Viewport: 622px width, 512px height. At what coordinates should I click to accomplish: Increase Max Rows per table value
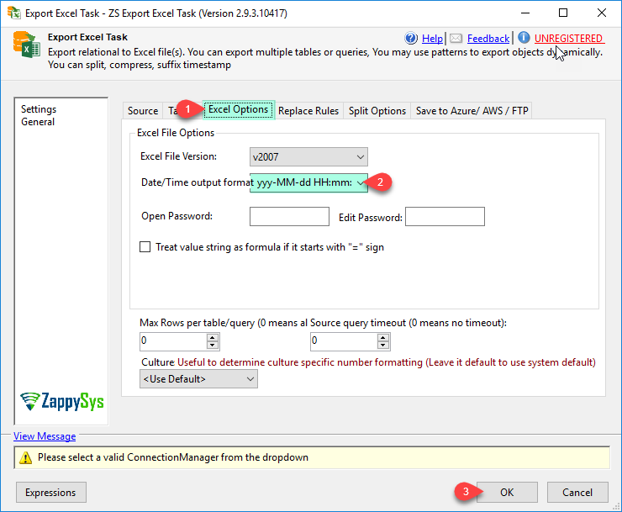click(x=212, y=338)
